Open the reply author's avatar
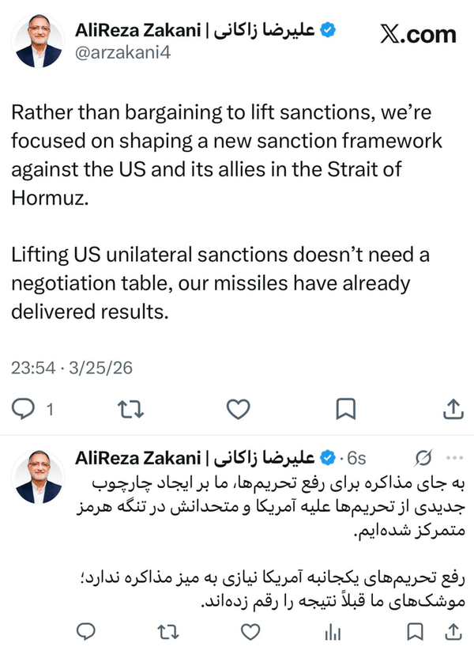 [x=39, y=479]
